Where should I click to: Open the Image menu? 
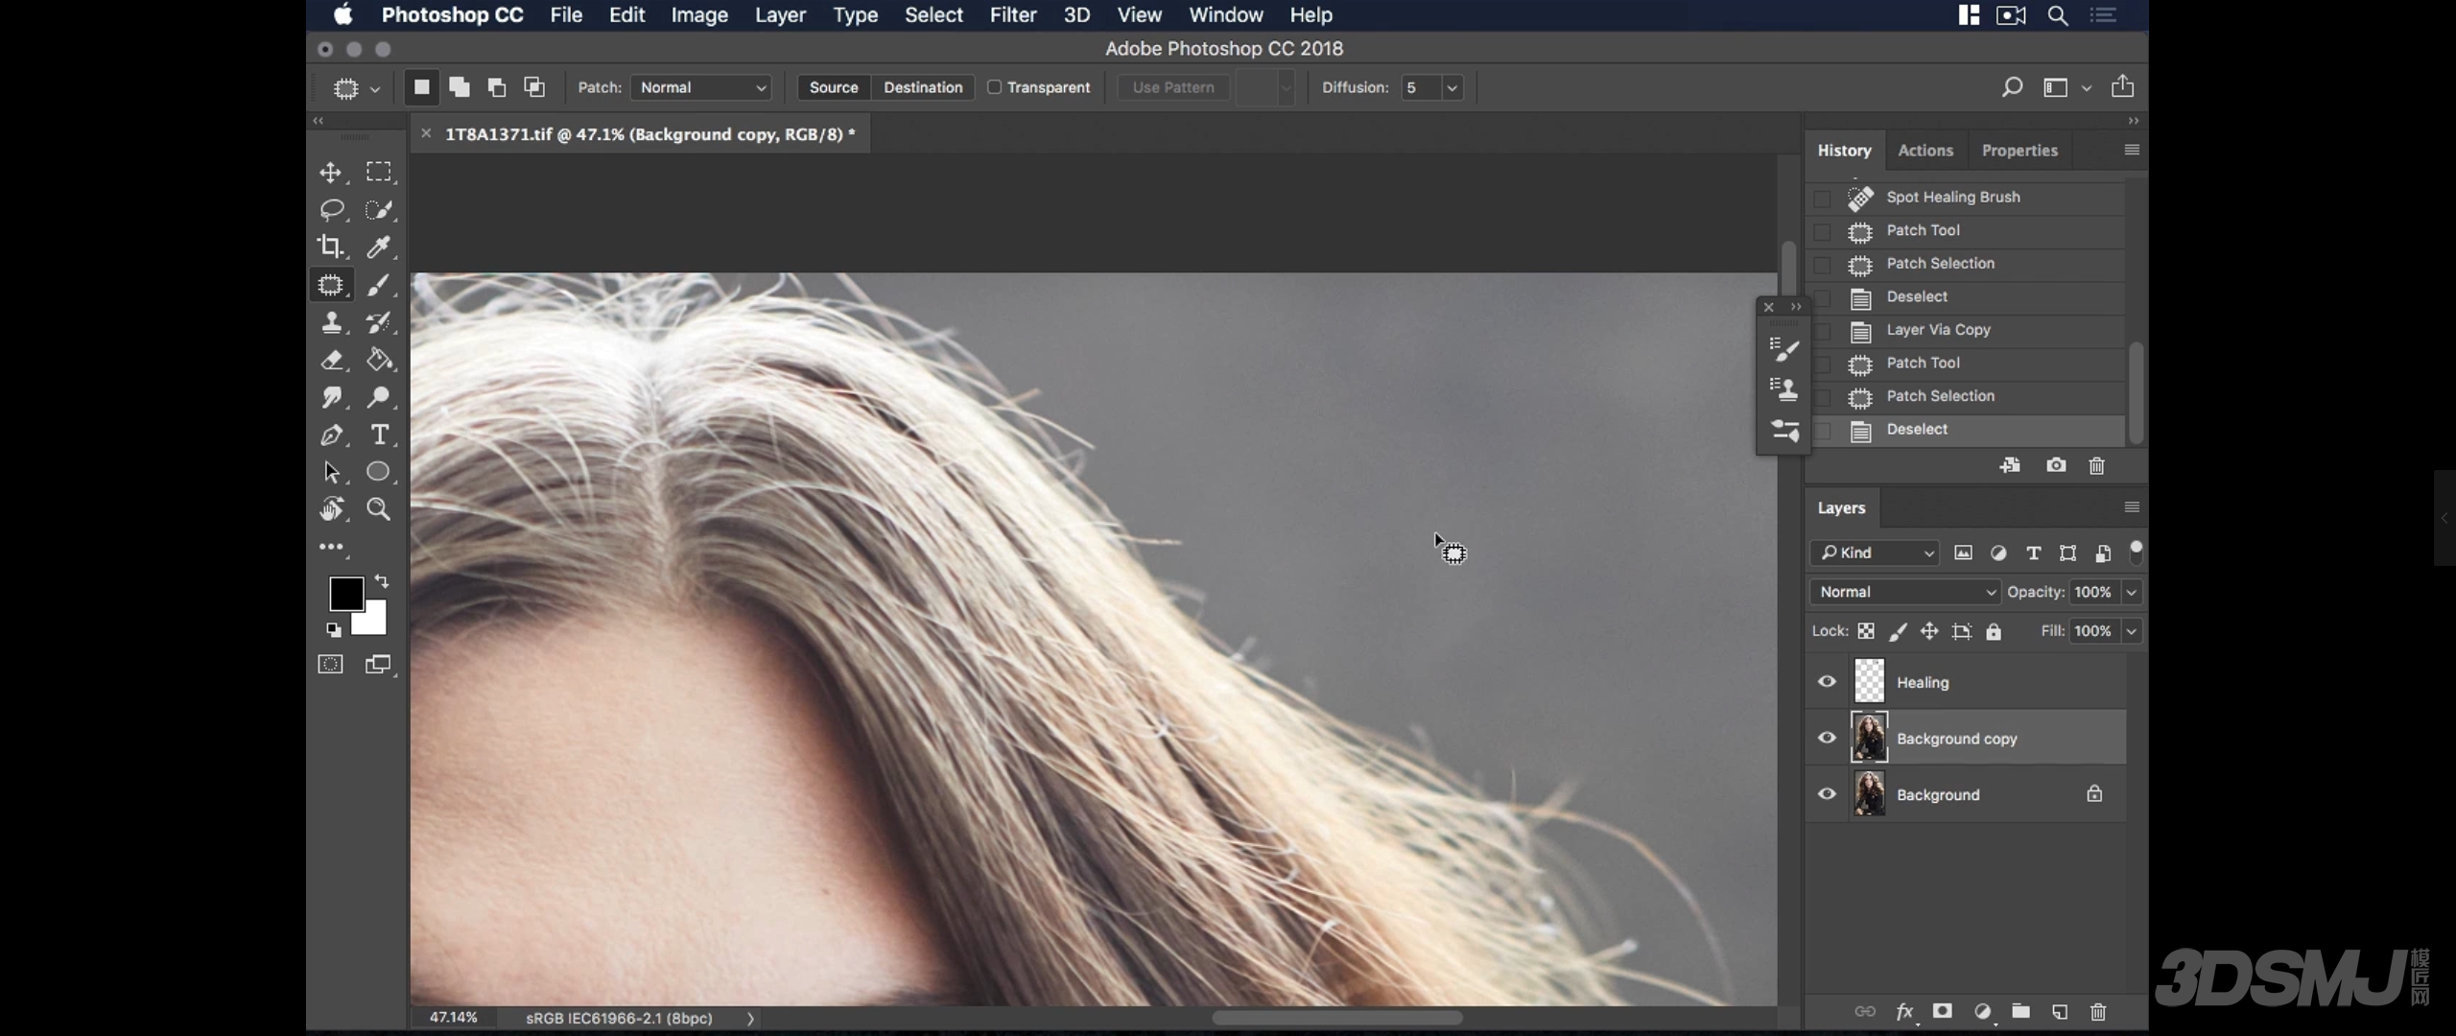[x=699, y=14]
